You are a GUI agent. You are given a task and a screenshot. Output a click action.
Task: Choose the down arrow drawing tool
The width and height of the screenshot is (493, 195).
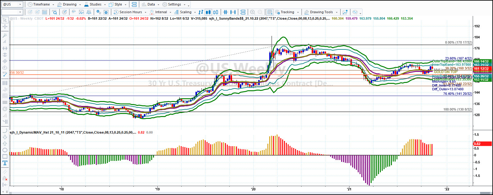click(x=5, y=137)
